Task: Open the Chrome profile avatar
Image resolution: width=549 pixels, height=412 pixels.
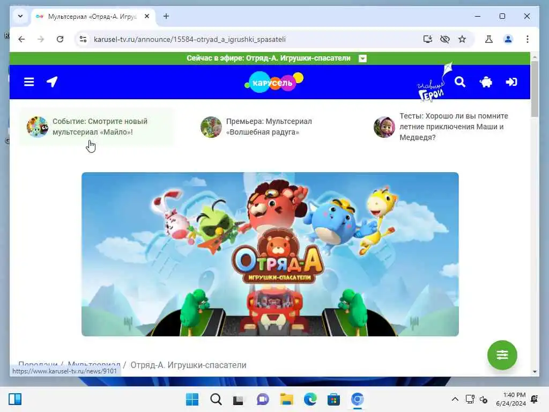Action: (x=508, y=39)
